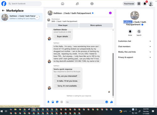Click the Facebook logo
The image size is (157, 115).
4,4
